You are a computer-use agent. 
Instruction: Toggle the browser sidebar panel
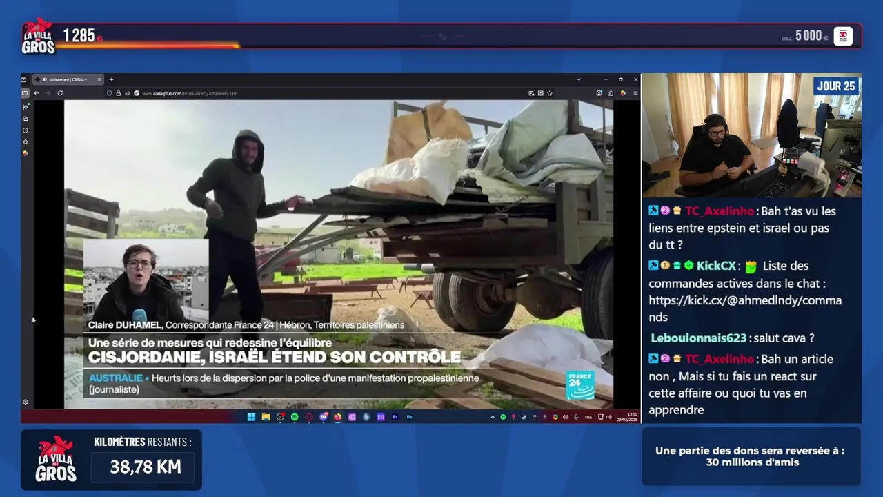pos(25,93)
